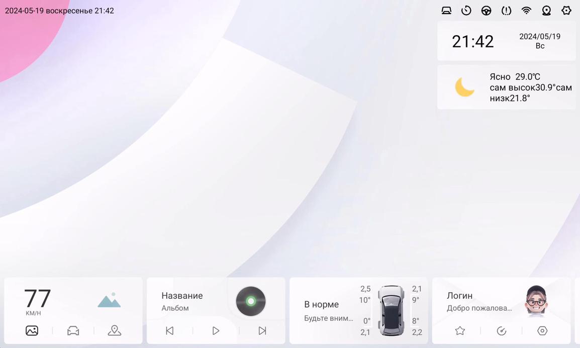Open the location tracker icon in the status bar

pyautogui.click(x=546, y=10)
